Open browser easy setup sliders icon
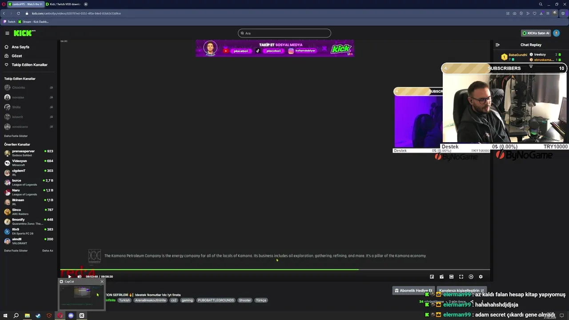 click(548, 13)
